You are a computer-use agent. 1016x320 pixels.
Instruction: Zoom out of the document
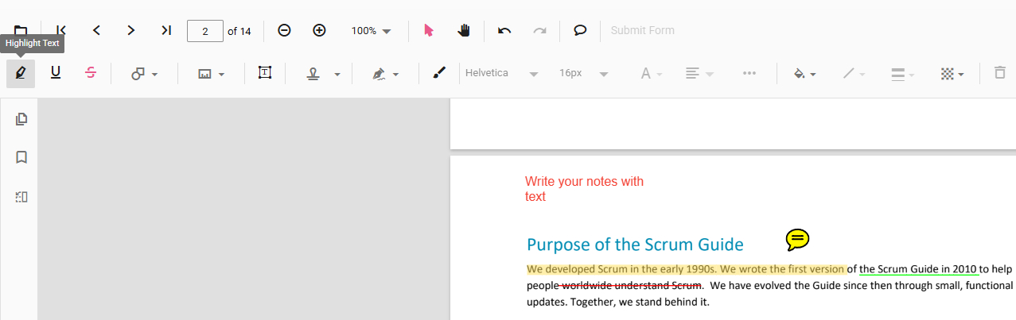click(x=284, y=30)
